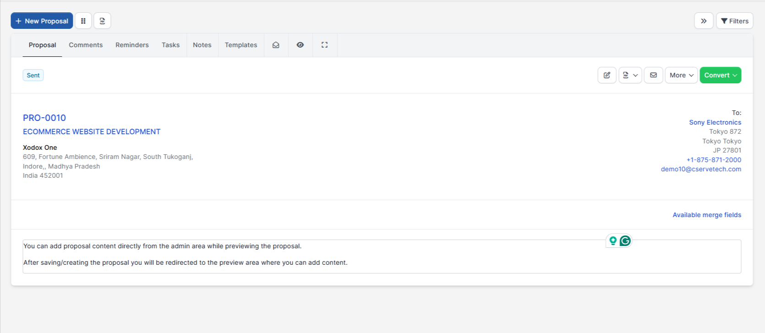Click the open-envelope emails tracking icon
The image size is (765, 333).
click(x=276, y=45)
